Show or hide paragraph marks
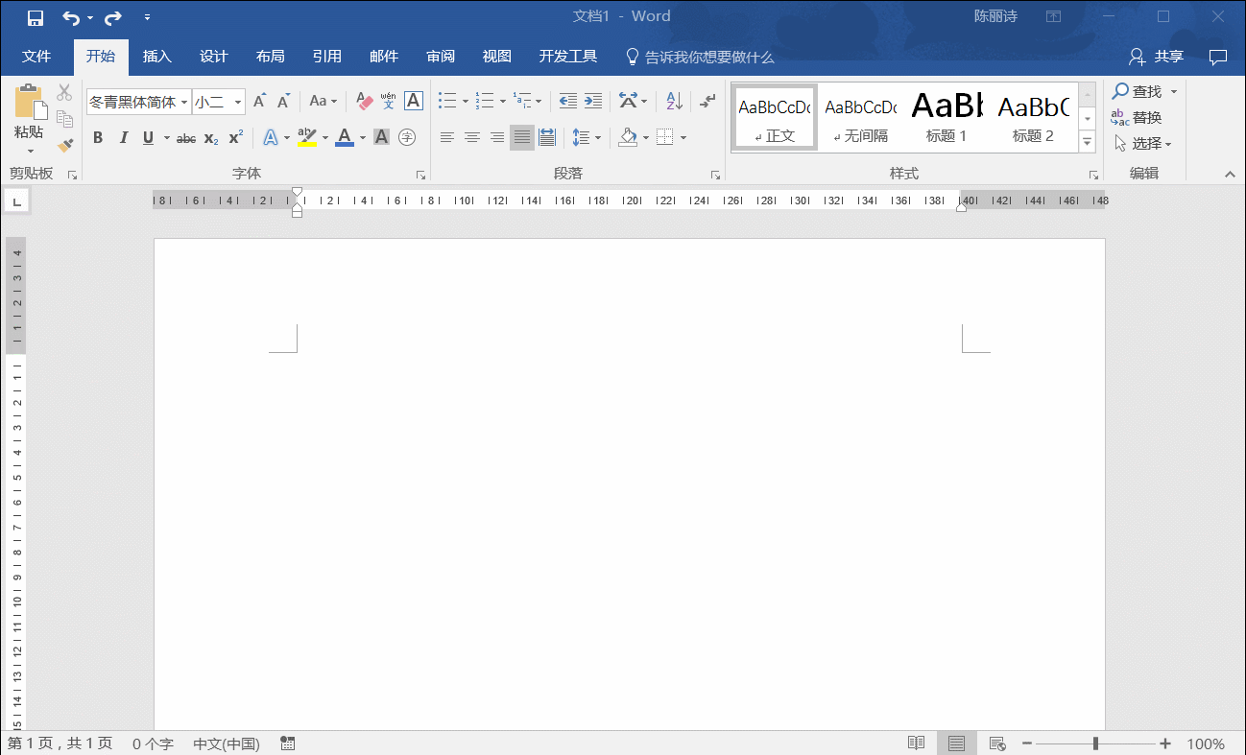Image resolution: width=1246 pixels, height=755 pixels. click(707, 101)
